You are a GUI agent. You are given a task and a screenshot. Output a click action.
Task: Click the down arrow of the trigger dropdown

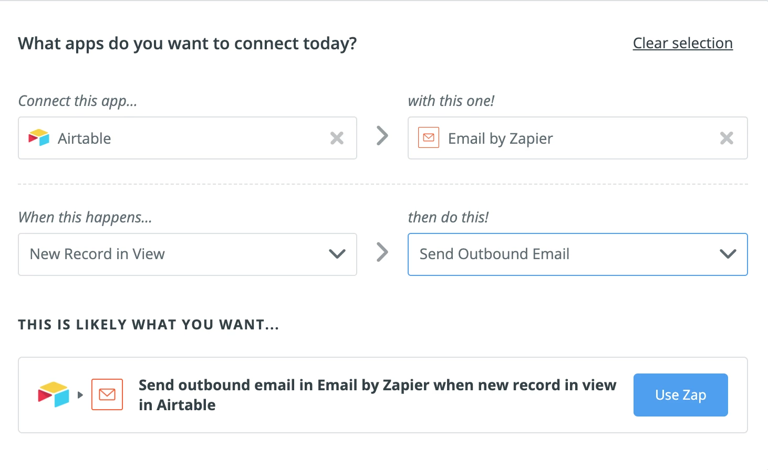[337, 254]
